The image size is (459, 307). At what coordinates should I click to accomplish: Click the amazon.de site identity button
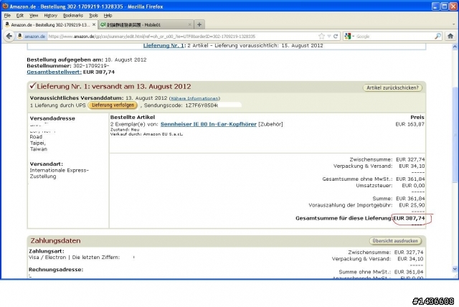[x=32, y=37]
